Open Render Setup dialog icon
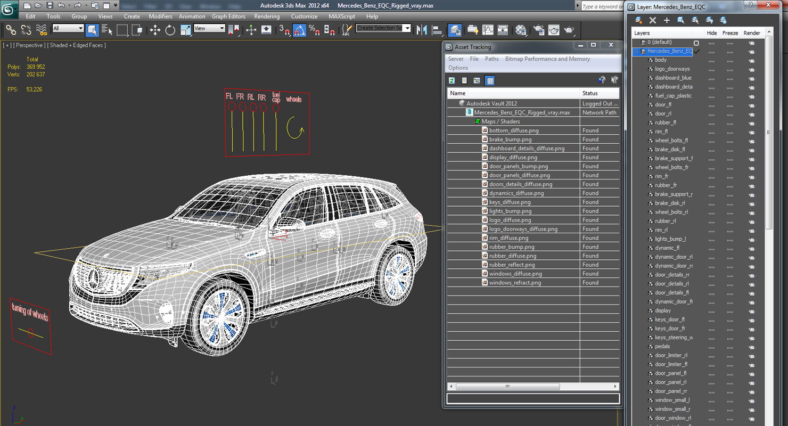Image resolution: width=788 pixels, height=426 pixels. [538, 30]
